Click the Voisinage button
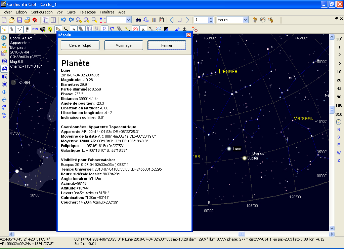The width and height of the screenshot is (344, 249). click(x=124, y=45)
